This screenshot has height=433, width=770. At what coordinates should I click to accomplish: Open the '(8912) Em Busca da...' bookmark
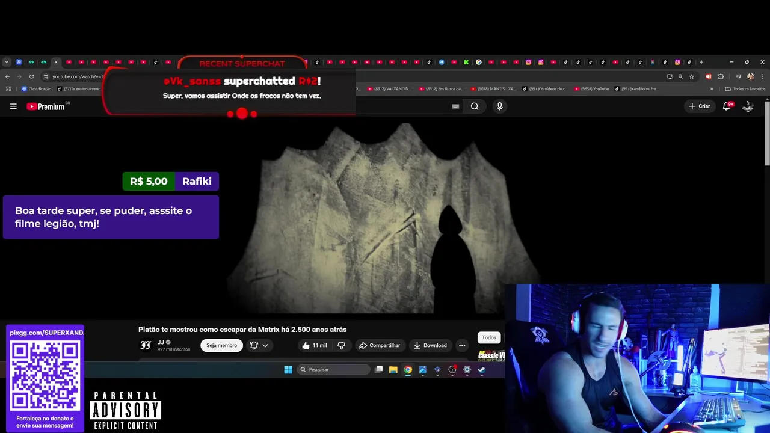coord(442,88)
